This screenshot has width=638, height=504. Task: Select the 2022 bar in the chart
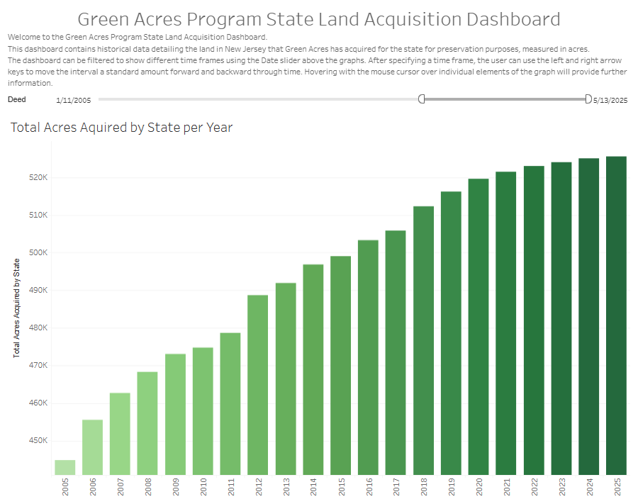[534, 320]
